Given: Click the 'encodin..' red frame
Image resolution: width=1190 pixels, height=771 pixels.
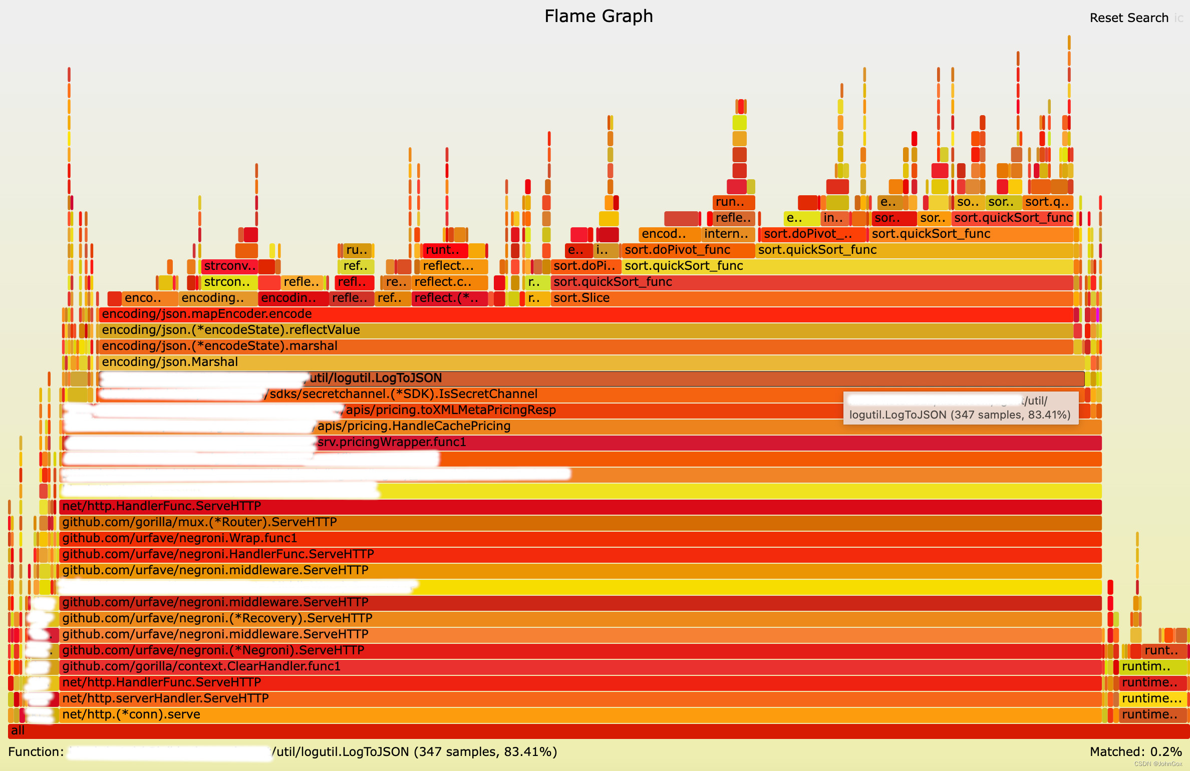Looking at the screenshot, I should click(293, 298).
